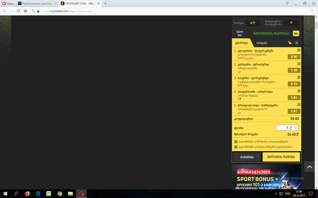Open the Opera Menu
Image resolution: width=318 pixels, height=198 pixels.
[x=8, y=3]
